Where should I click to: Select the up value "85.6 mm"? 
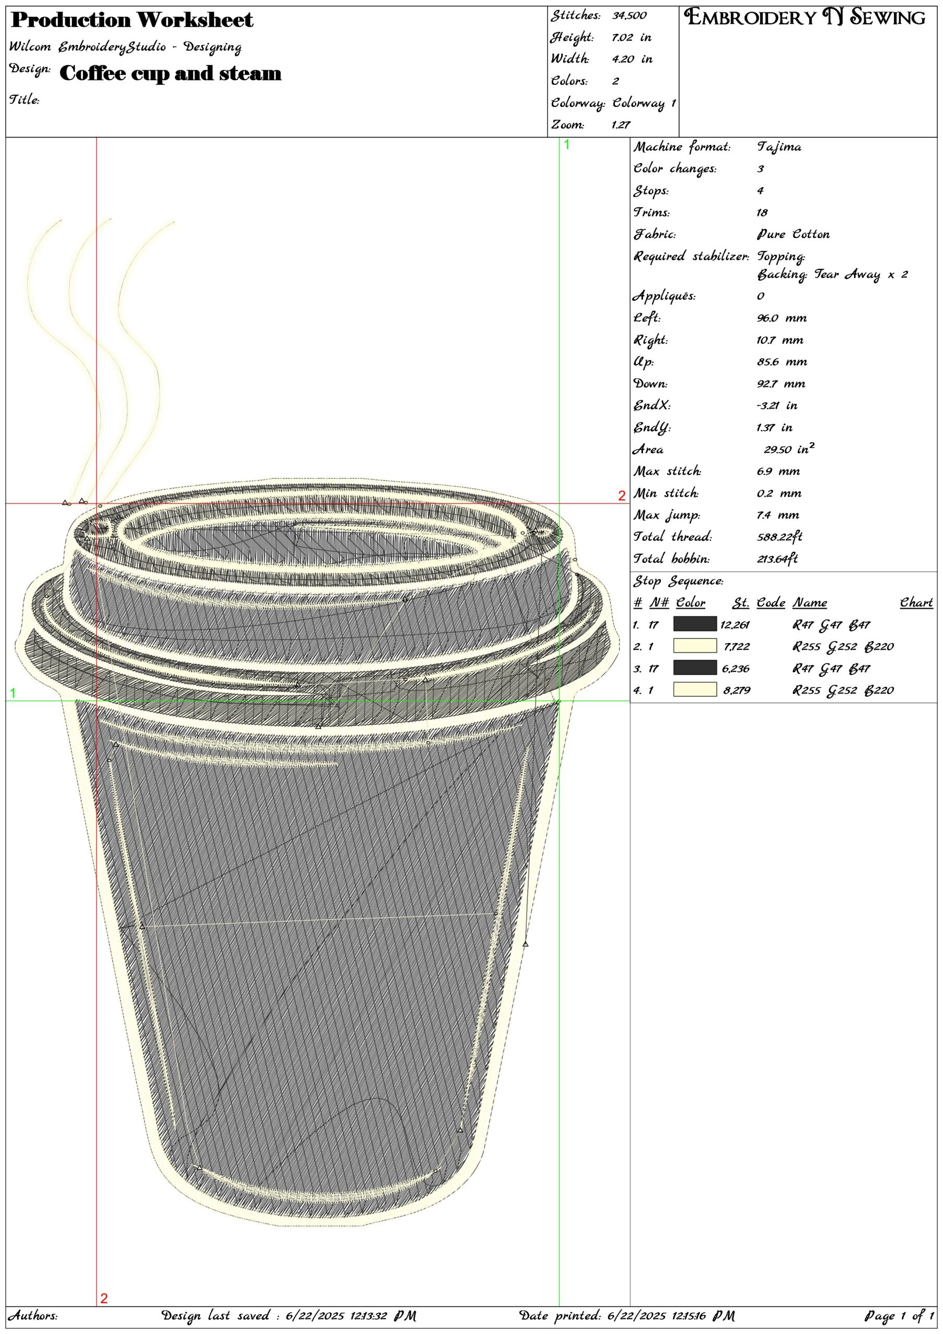pos(782,362)
